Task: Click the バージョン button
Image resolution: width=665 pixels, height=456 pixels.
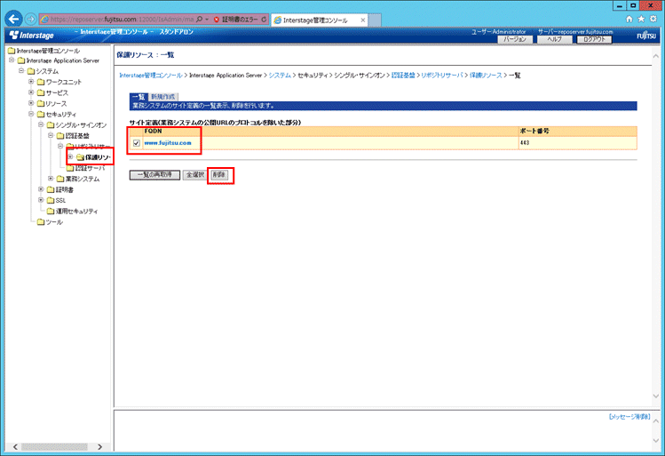Action: pos(514,39)
